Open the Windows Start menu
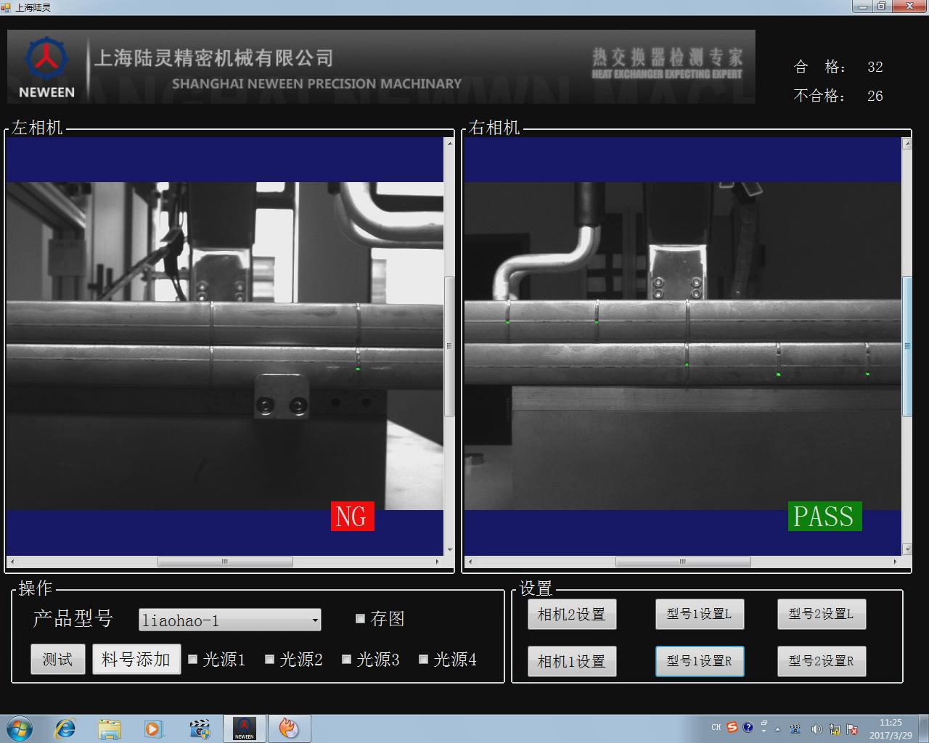This screenshot has width=929, height=743. [x=20, y=728]
